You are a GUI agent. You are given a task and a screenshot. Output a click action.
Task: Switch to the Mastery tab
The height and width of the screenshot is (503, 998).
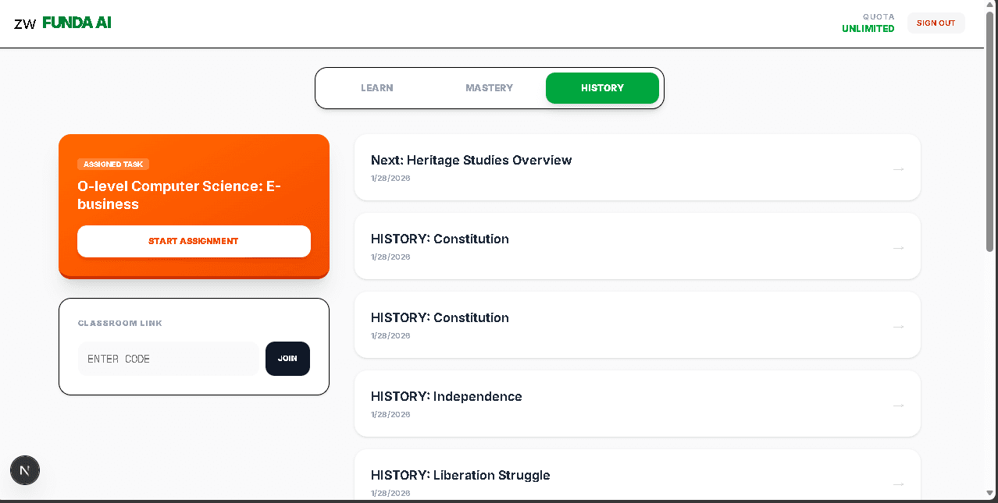pyautogui.click(x=489, y=88)
